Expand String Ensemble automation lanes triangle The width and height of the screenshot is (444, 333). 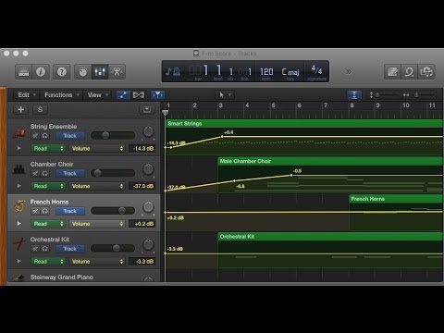[x=19, y=148]
